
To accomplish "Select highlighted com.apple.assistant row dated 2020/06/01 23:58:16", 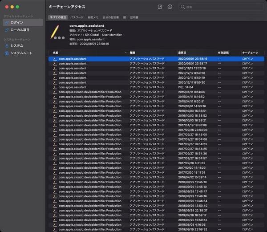I will click(x=156, y=59).
